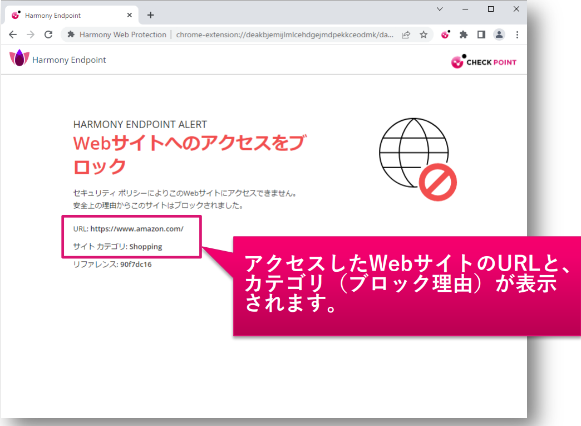Click the セキュリティ ポリシー message line

(x=185, y=193)
